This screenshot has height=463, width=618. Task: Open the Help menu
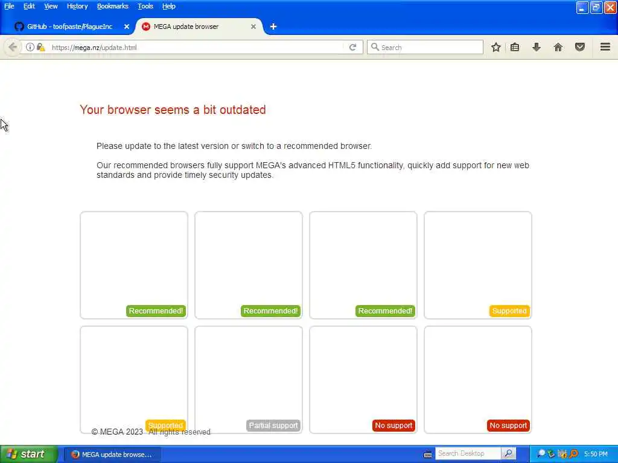click(x=169, y=6)
